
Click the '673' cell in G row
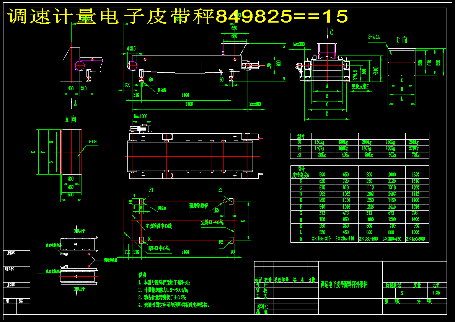coord(392,213)
